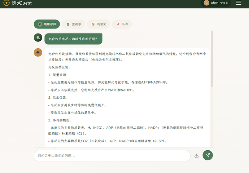Click the tutor graduation cap avatar

[38, 53]
